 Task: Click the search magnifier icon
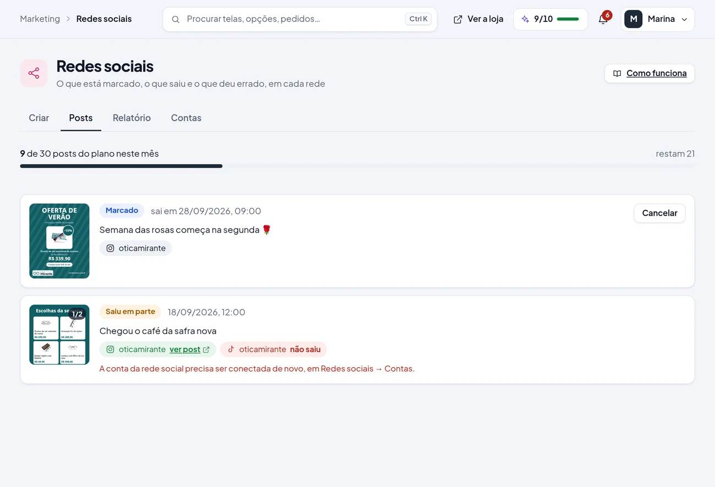pos(175,19)
